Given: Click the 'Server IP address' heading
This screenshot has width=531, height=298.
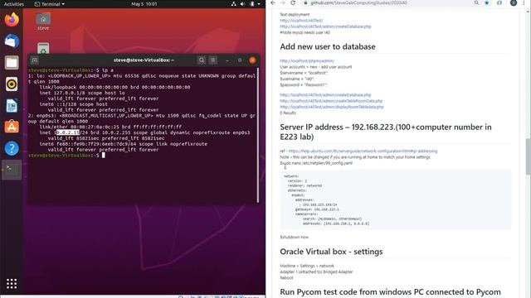Looking at the screenshot, I should [x=385, y=132].
